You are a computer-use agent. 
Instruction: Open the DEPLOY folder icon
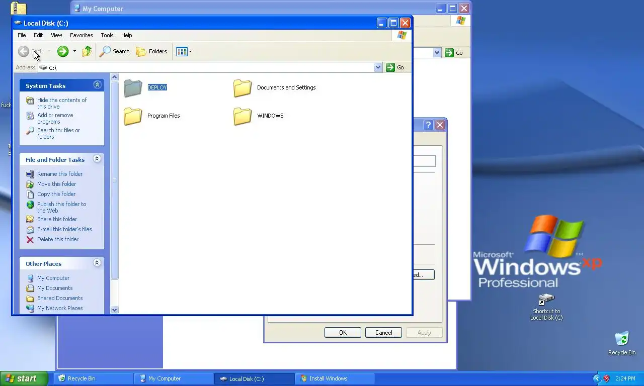click(x=133, y=88)
